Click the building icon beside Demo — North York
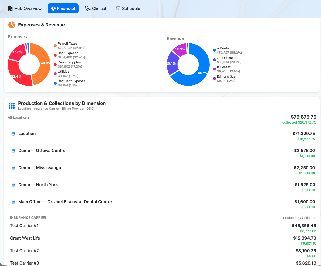The width and height of the screenshot is (321, 266). point(13,185)
